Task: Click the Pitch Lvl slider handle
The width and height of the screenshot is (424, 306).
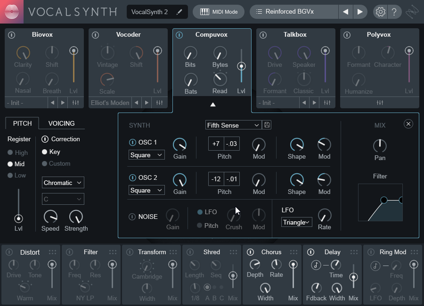Action: point(18,218)
